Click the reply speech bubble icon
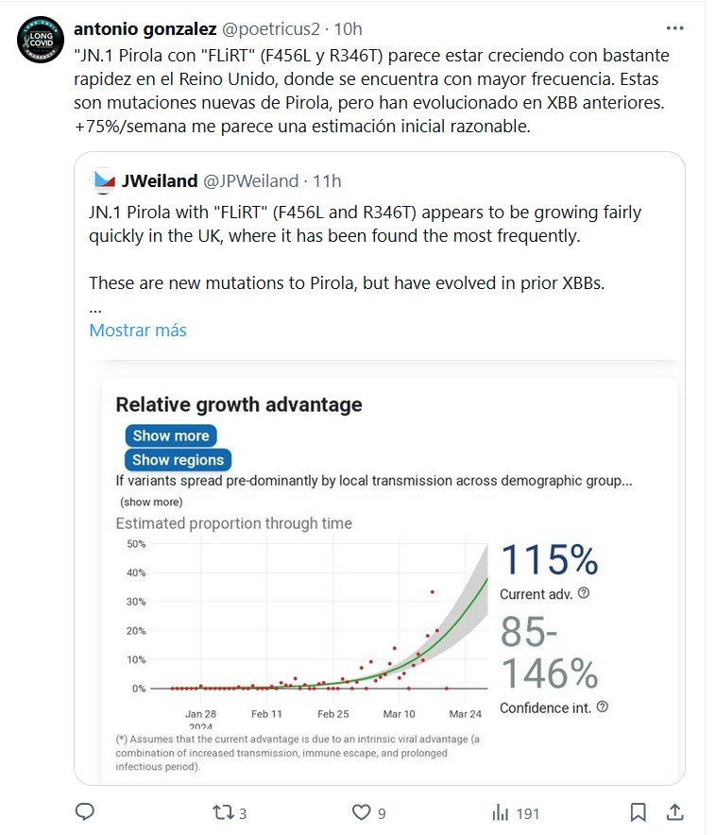Viewport: 716px width, 835px height. (x=85, y=811)
